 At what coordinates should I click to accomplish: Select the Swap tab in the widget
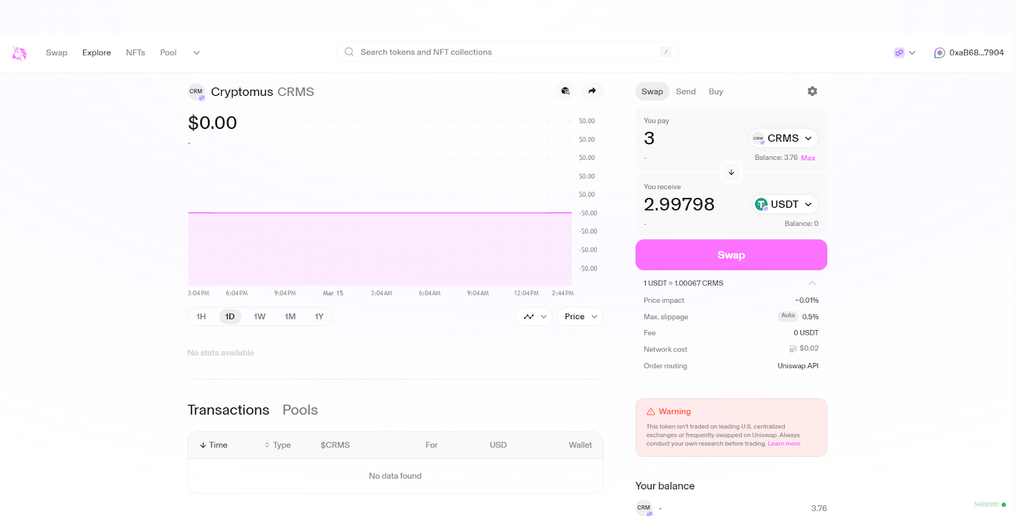652,91
